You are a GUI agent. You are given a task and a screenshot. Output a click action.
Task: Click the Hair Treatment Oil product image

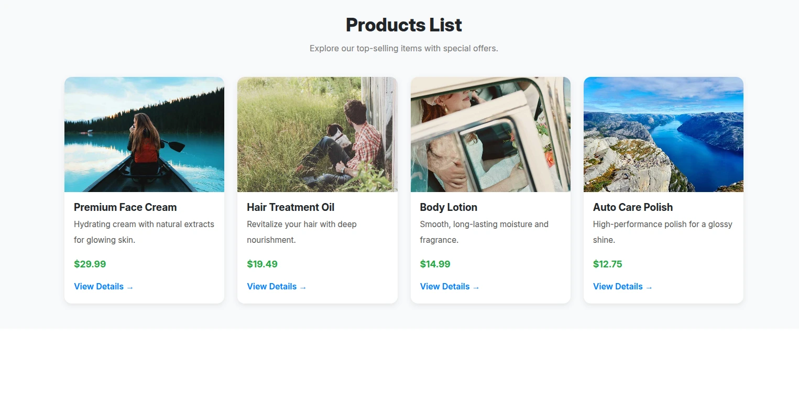click(317, 134)
